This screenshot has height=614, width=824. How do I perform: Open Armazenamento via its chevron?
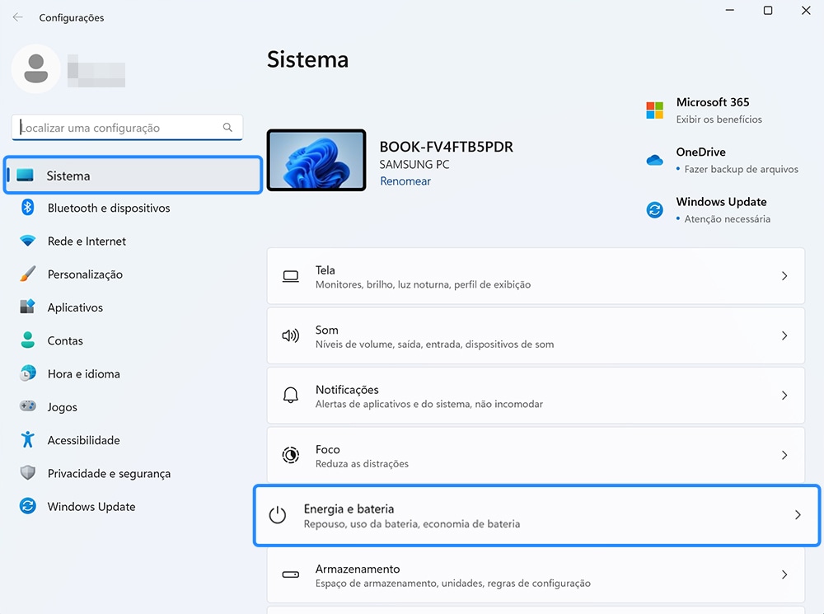pyautogui.click(x=784, y=574)
